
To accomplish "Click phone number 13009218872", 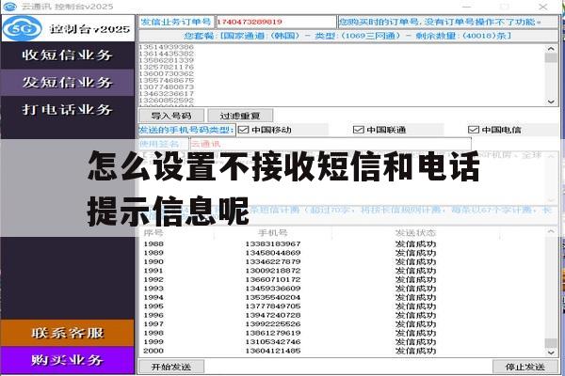I will coord(273,271).
